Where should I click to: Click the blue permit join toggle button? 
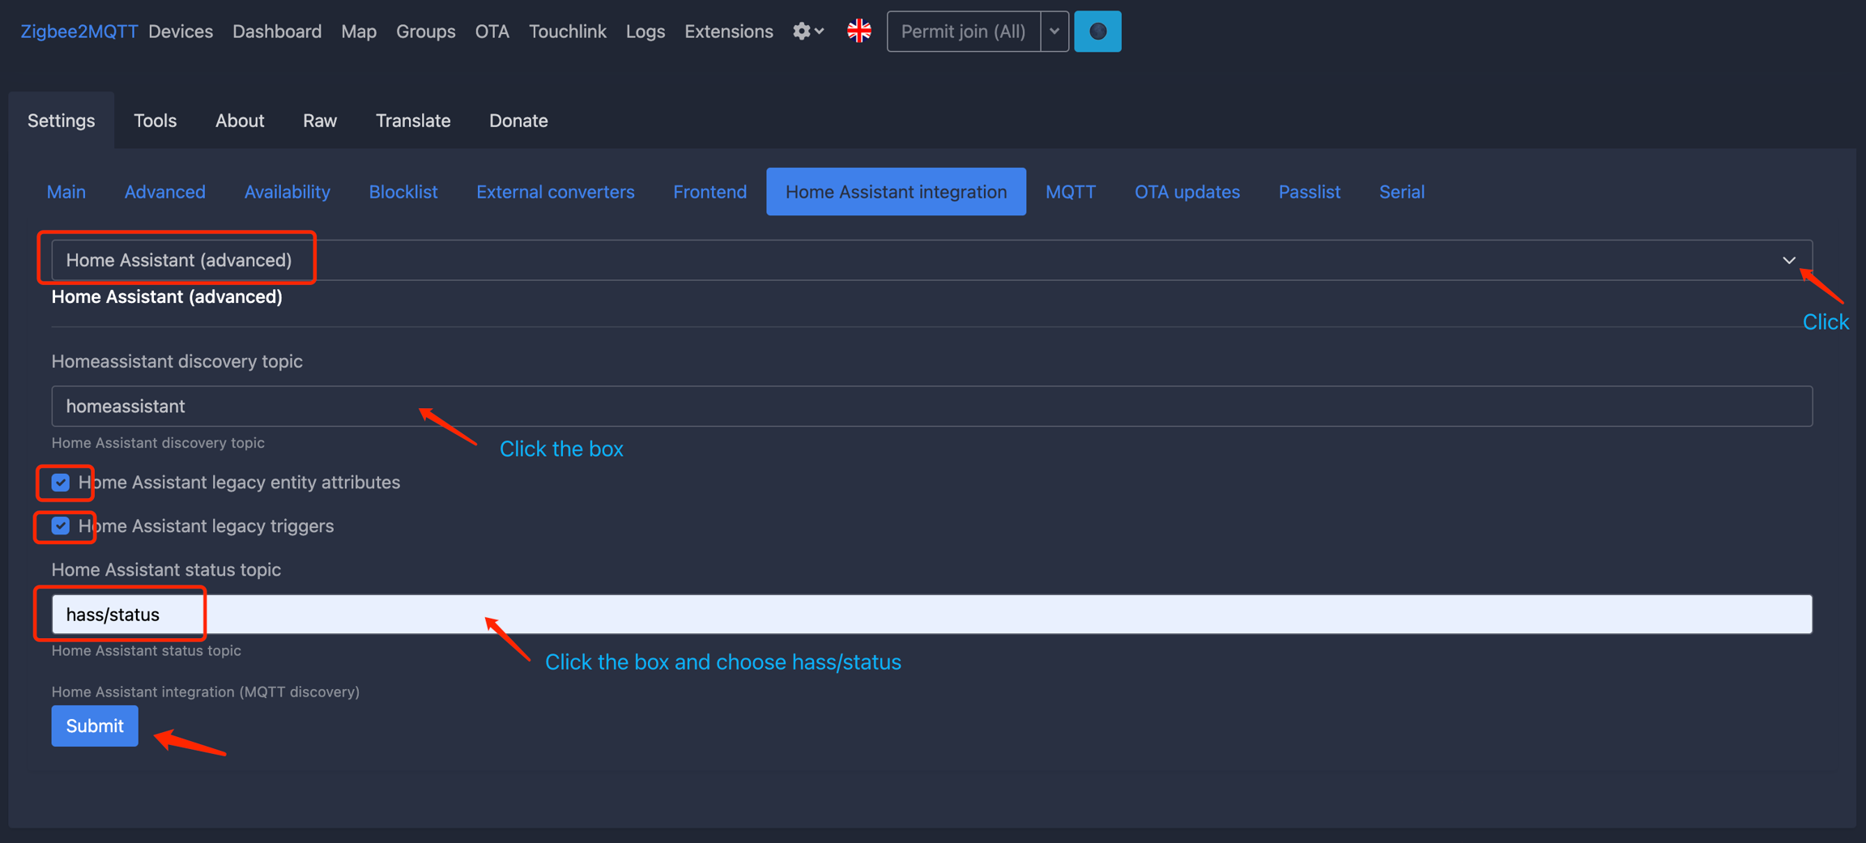pyautogui.click(x=1097, y=32)
